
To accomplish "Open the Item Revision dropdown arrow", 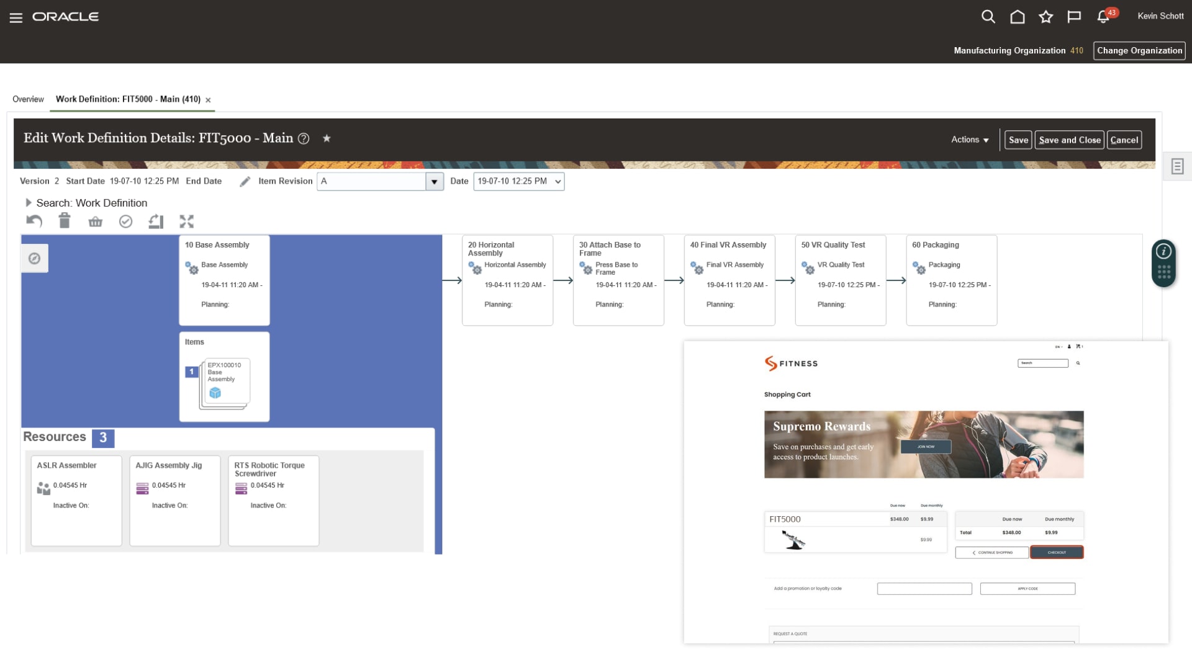I will tap(434, 182).
